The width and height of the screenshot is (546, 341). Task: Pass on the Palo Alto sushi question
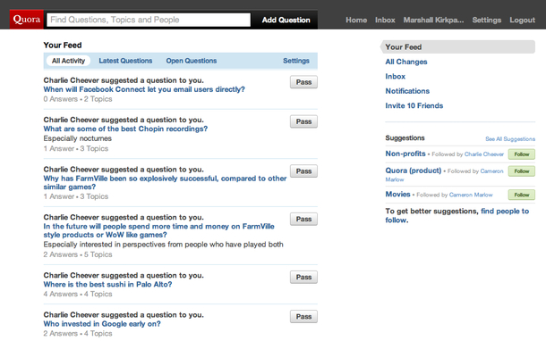tap(303, 278)
